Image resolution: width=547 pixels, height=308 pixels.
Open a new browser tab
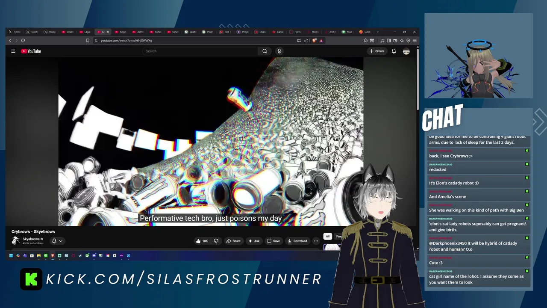pos(378,32)
